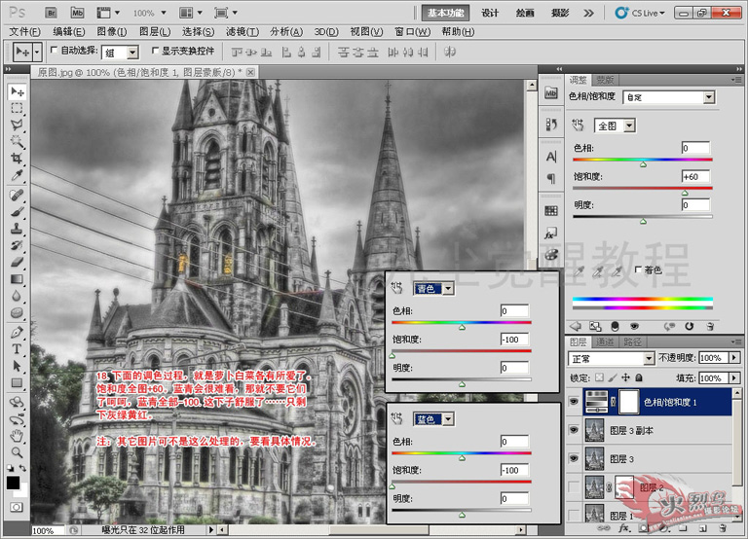Enable the 自动选择 checkbox

tap(54, 50)
